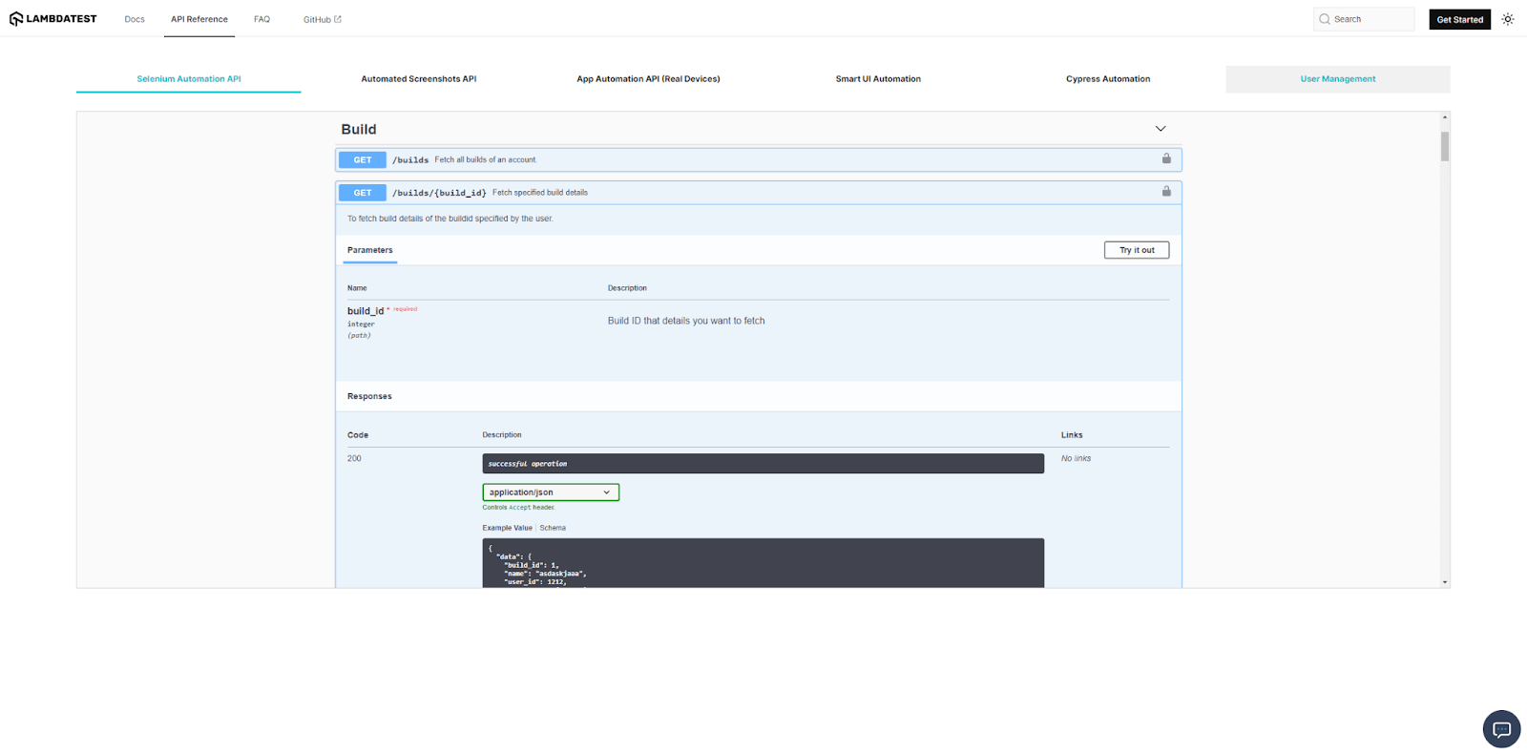Image resolution: width=1527 pixels, height=754 pixels.
Task: Expand the GET /builds endpoint
Action: [x=759, y=159]
